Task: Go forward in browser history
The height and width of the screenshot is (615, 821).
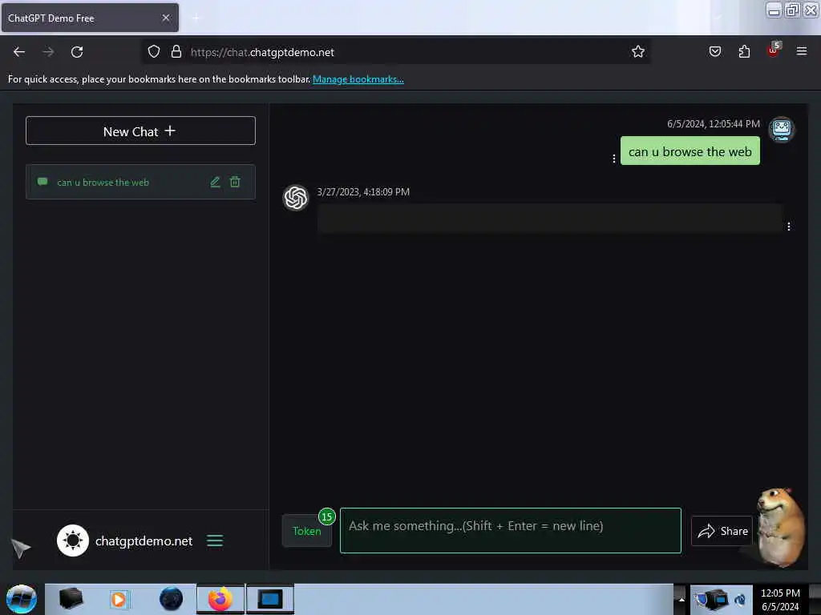Action: (x=48, y=52)
